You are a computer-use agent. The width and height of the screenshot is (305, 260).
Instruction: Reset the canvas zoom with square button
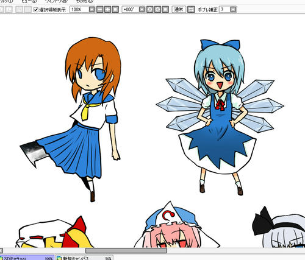tap(115, 9)
